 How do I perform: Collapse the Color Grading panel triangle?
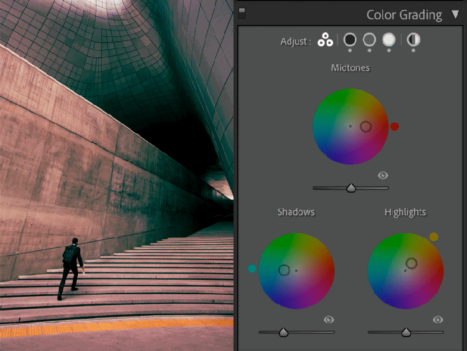455,14
